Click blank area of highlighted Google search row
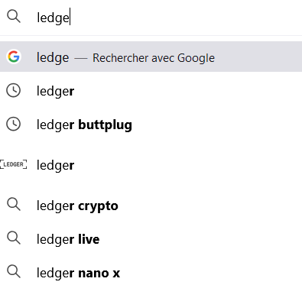The image size is (302, 285). [258, 57]
